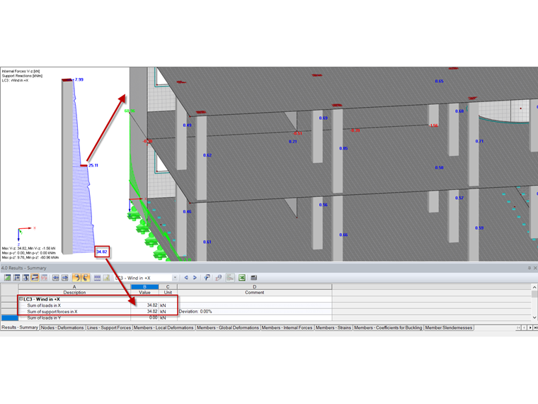Click the second results toolbar icon
This screenshot has height=404, width=538.
(x=17, y=278)
